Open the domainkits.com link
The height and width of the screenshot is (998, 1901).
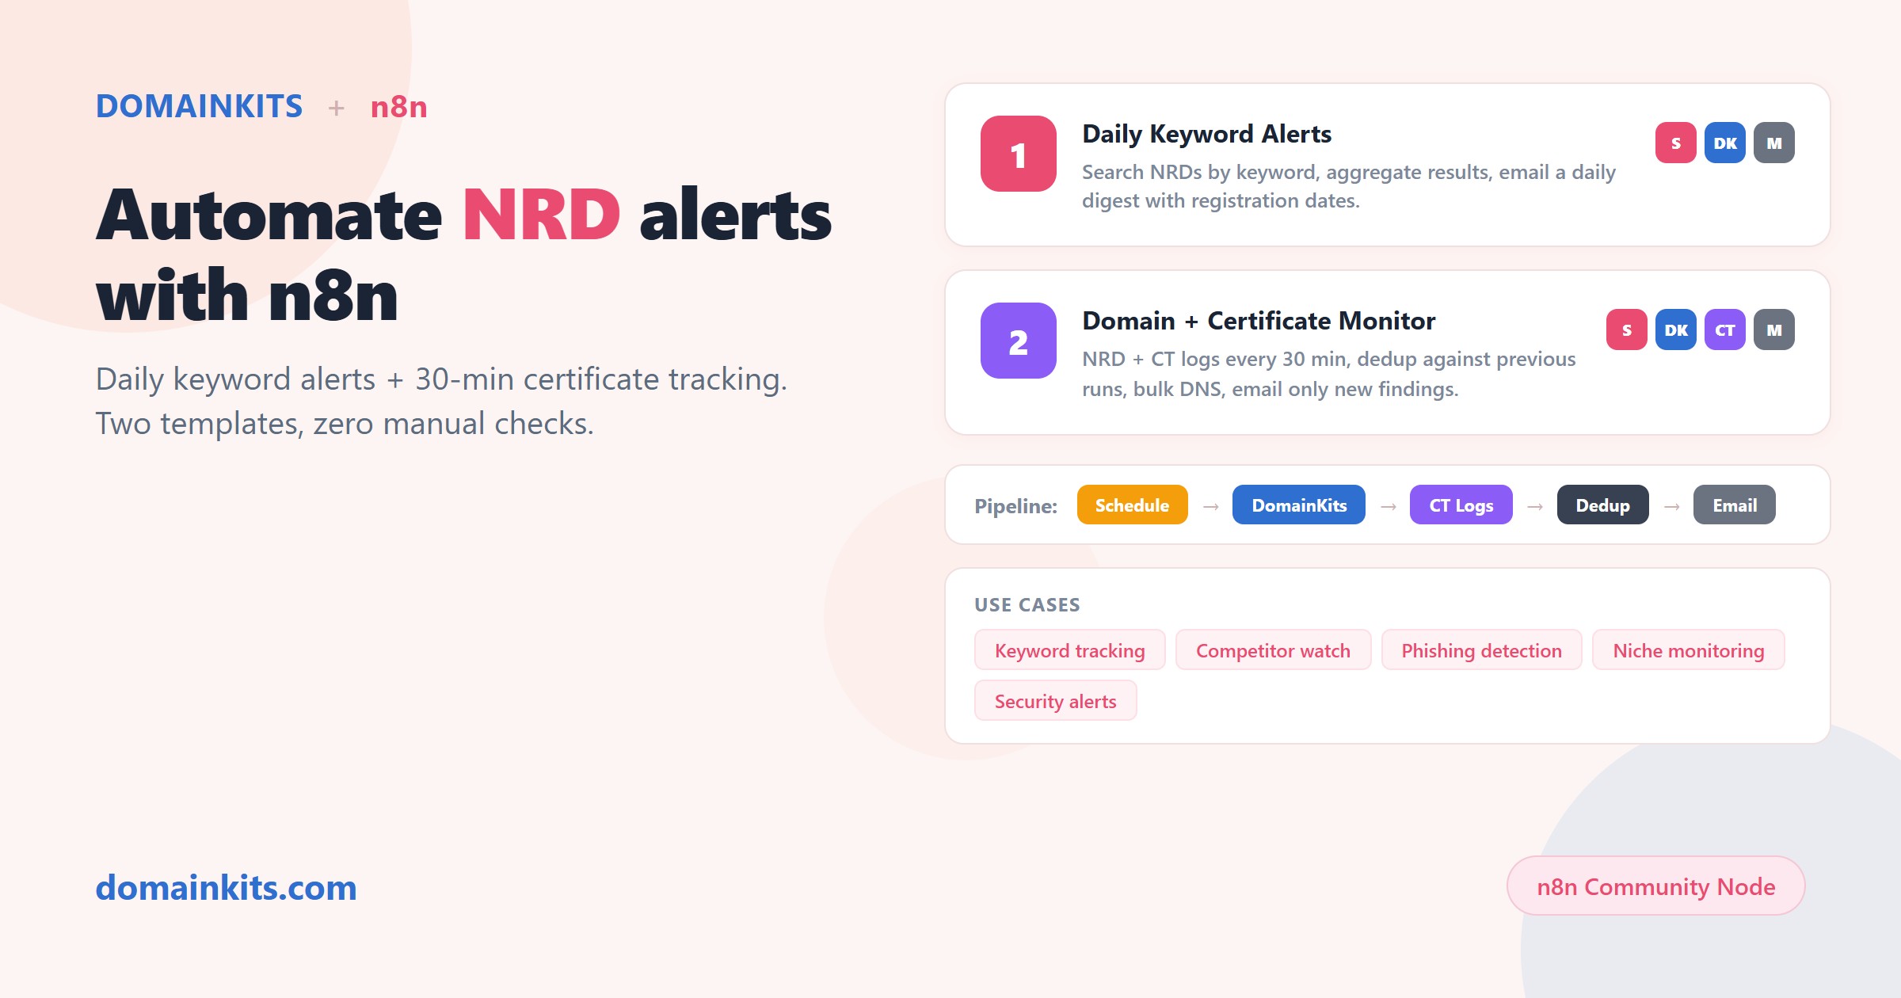(226, 887)
